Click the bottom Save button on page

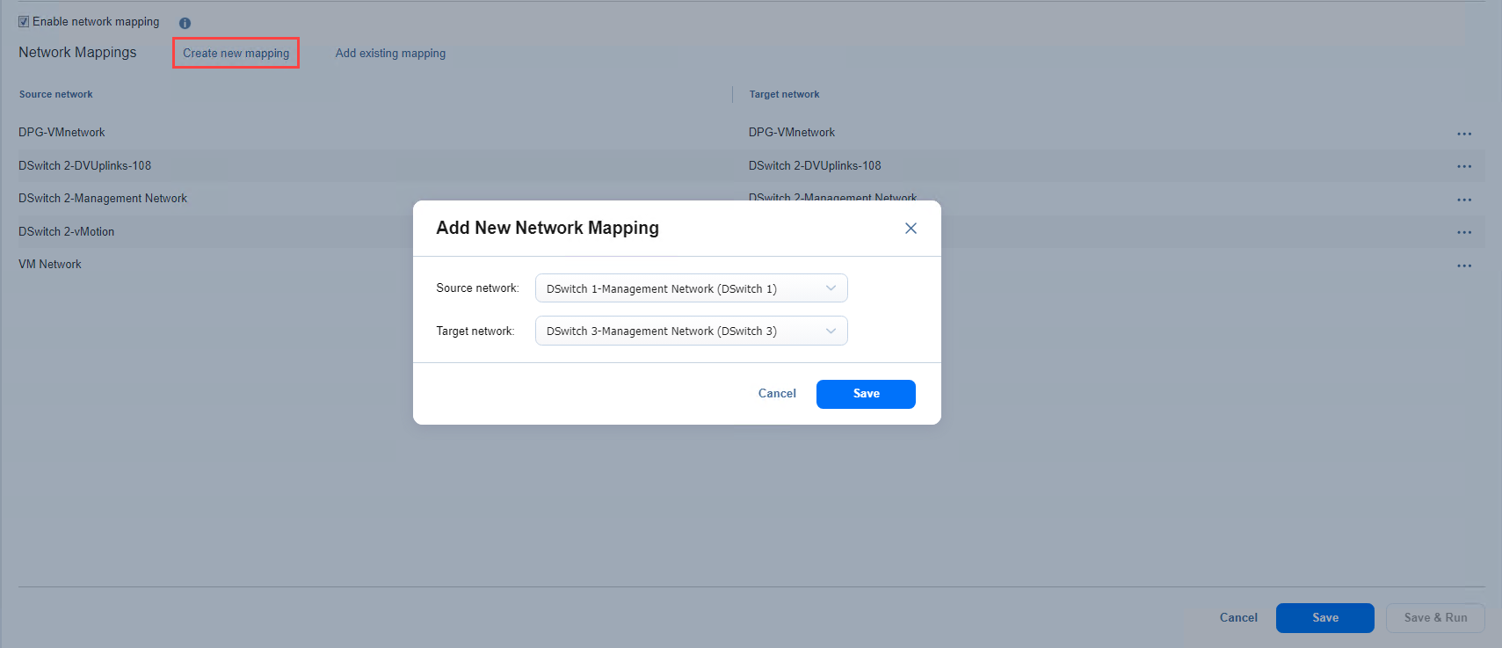click(x=1324, y=618)
